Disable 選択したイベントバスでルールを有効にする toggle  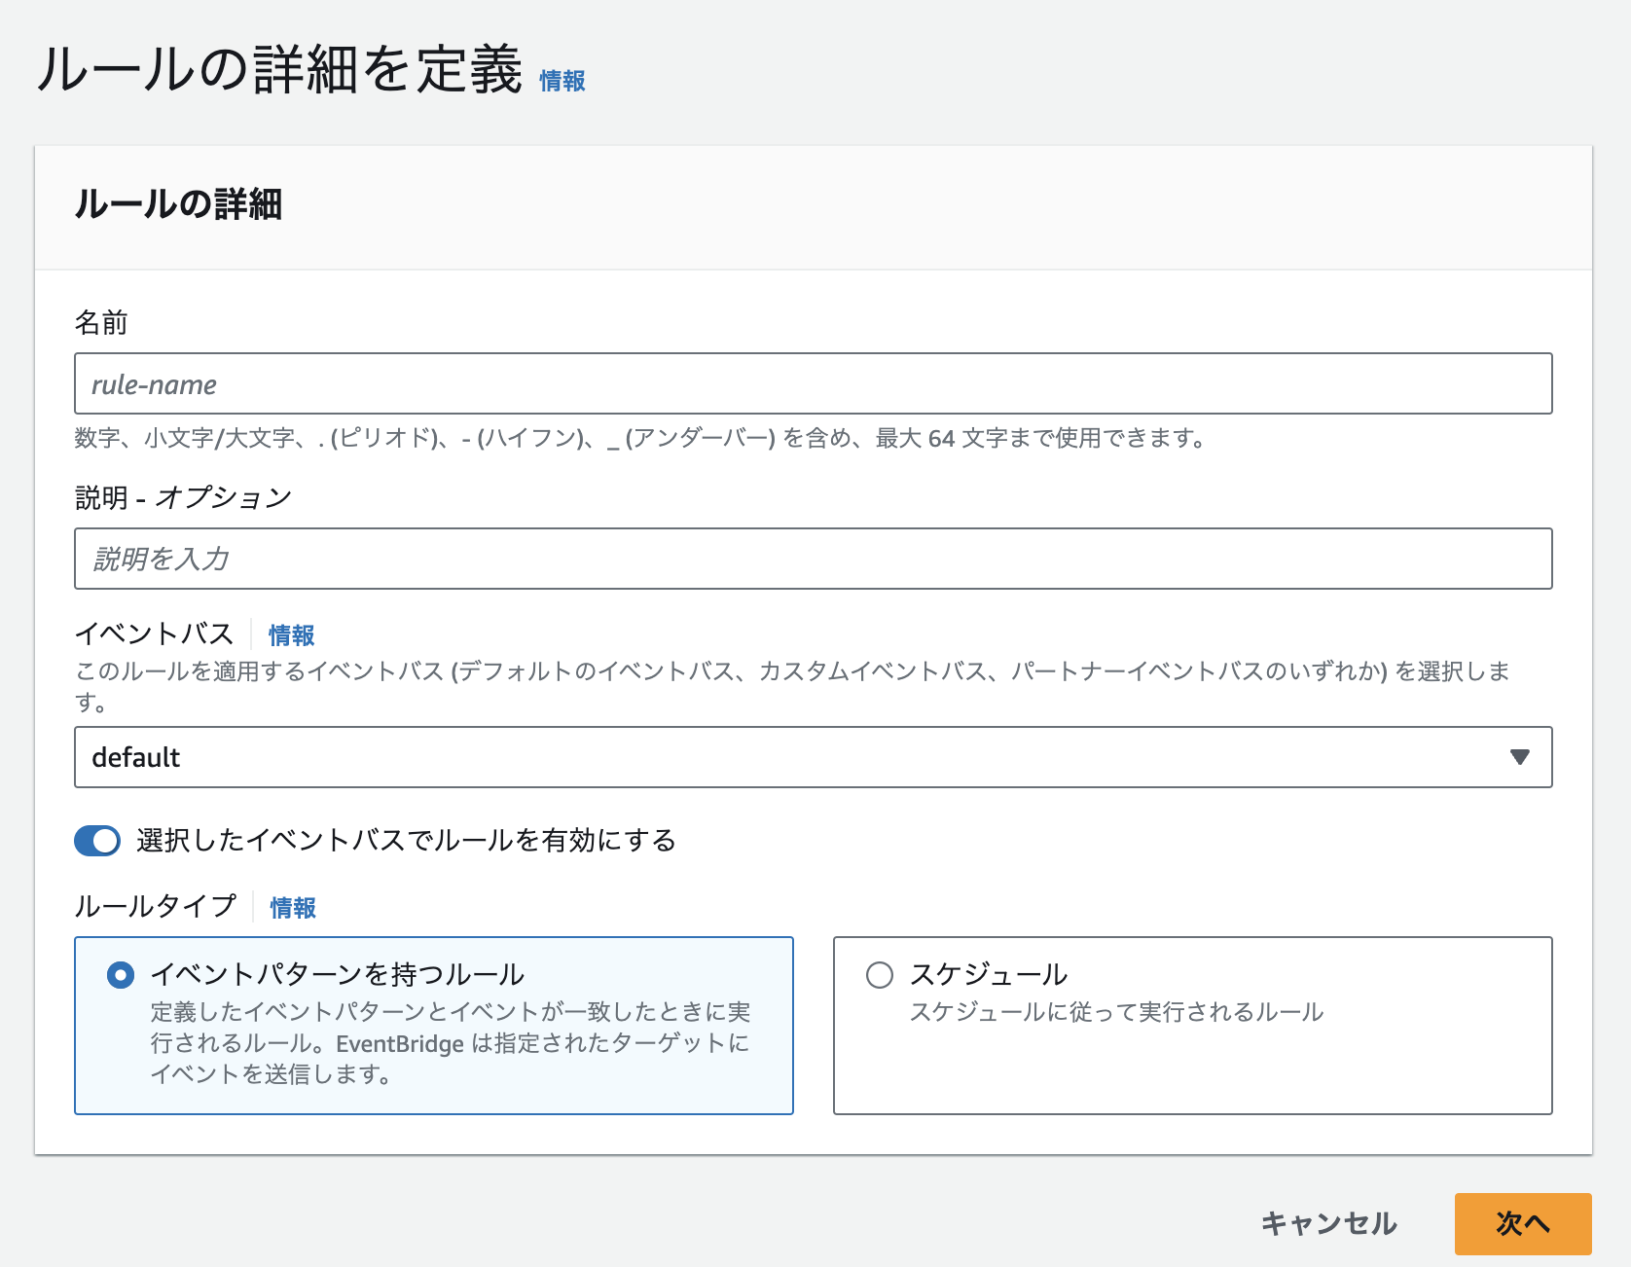pyautogui.click(x=97, y=841)
